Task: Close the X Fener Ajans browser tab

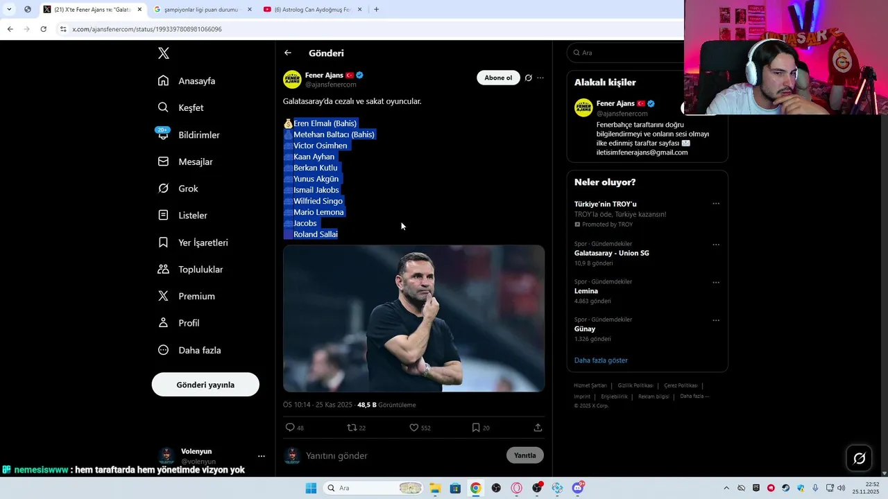Action: pyautogui.click(x=139, y=10)
